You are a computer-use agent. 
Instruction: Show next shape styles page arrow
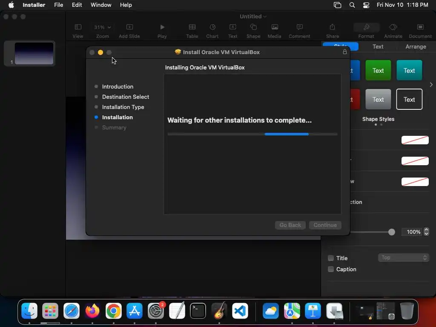tap(431, 85)
